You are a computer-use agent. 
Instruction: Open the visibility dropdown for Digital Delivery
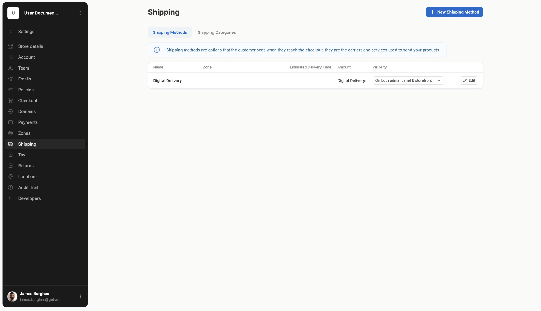pyautogui.click(x=408, y=80)
